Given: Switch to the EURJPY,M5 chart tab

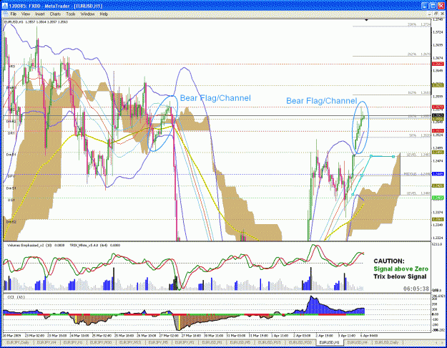Looking at the screenshot, I should (x=158, y=342).
